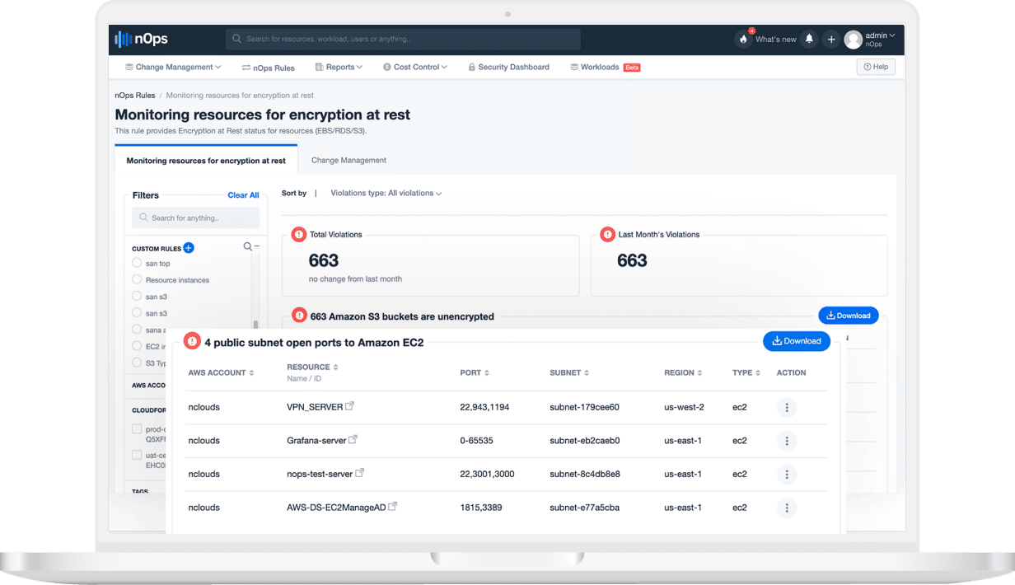Sort by PORT column arrows
1015x585 pixels.
(x=487, y=373)
